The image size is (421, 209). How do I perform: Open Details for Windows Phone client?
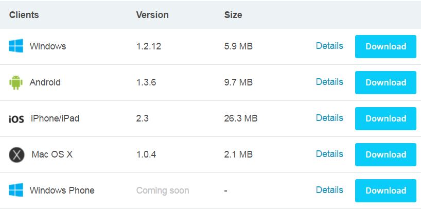pyautogui.click(x=329, y=190)
